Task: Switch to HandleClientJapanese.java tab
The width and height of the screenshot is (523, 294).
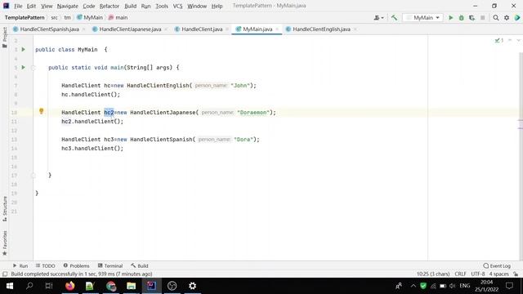Action: pyautogui.click(x=130, y=29)
